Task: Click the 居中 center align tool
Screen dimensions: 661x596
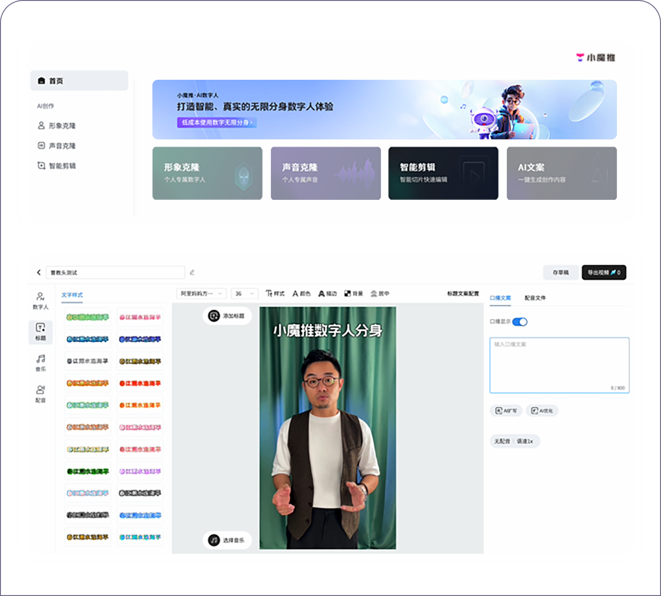Action: (x=380, y=293)
